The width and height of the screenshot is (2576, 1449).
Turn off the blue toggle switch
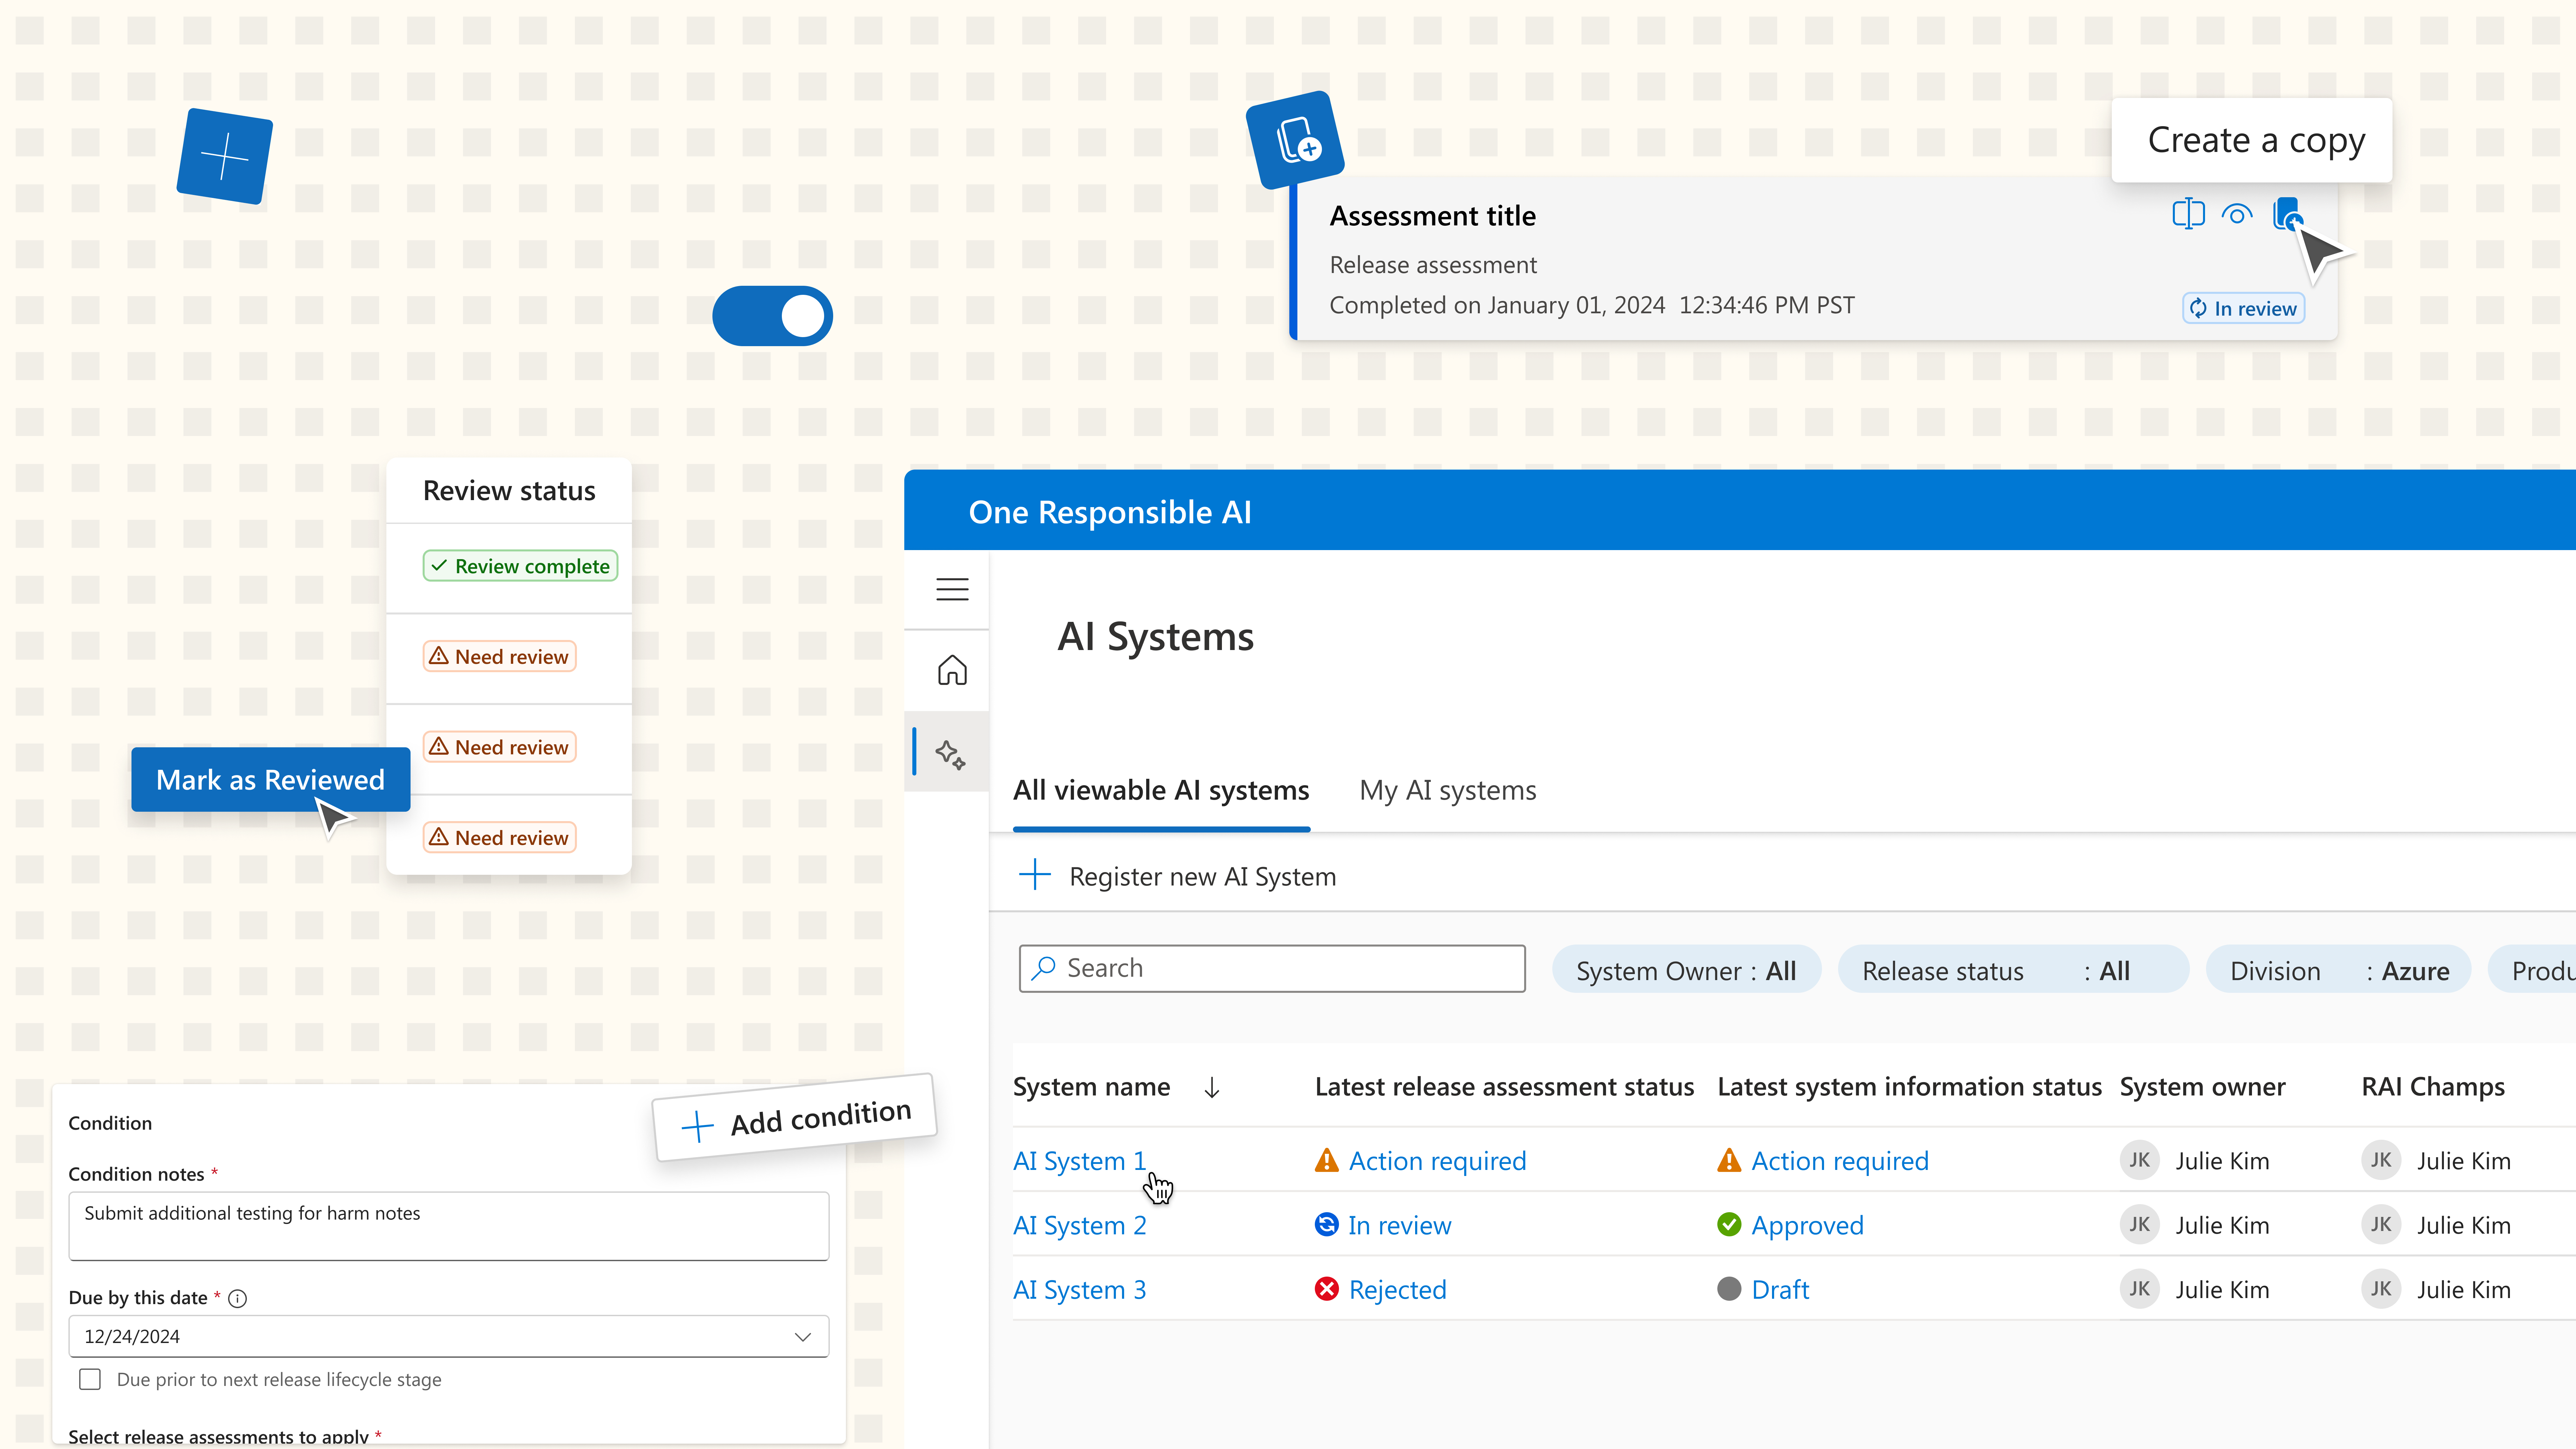[x=772, y=316]
